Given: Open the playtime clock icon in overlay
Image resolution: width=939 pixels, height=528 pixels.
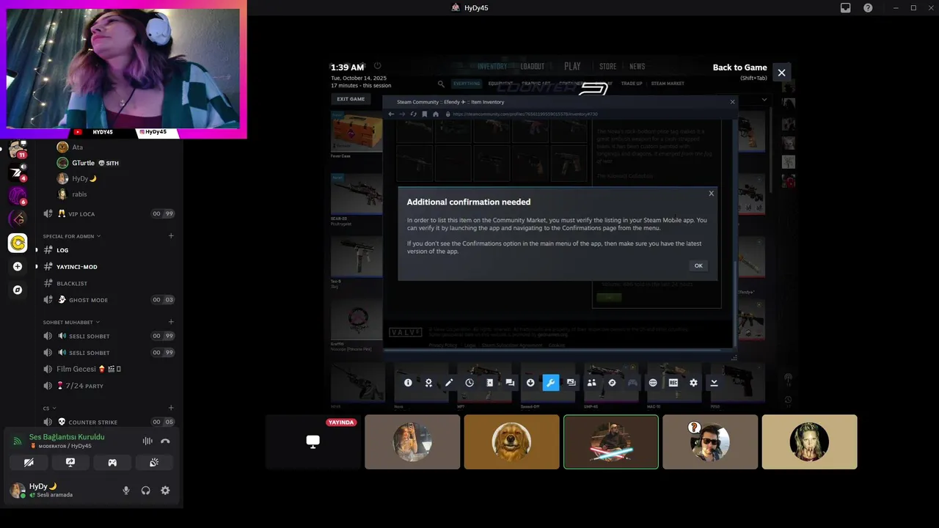Looking at the screenshot, I should pos(469,383).
